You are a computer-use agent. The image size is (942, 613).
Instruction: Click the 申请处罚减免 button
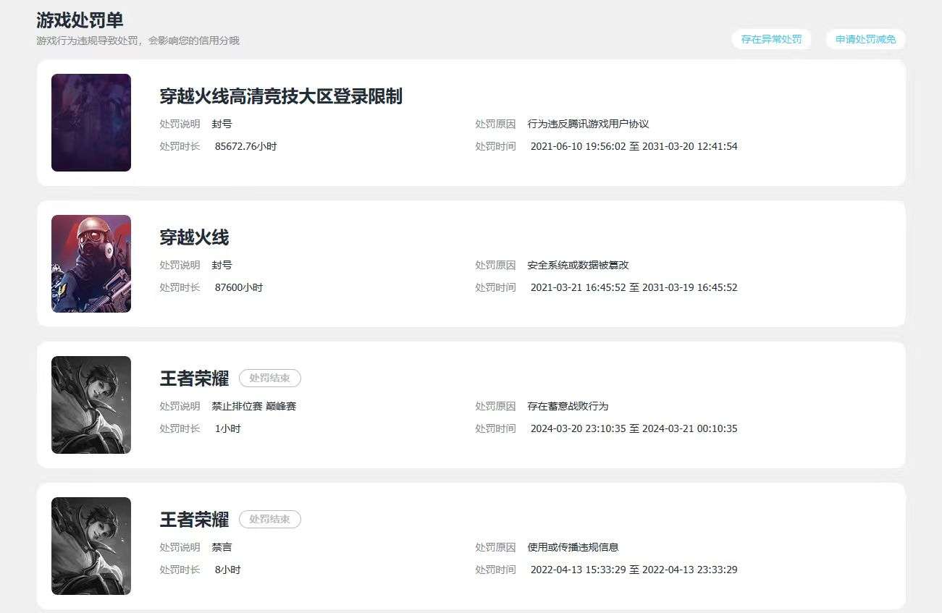(865, 39)
